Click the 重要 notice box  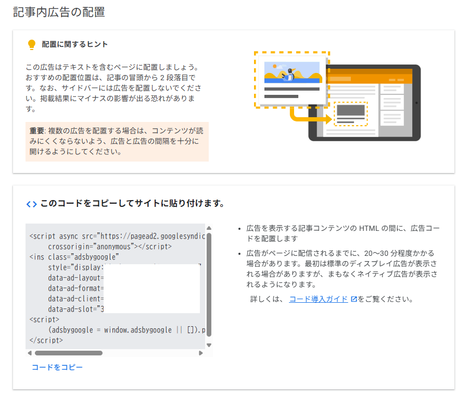coord(117,142)
